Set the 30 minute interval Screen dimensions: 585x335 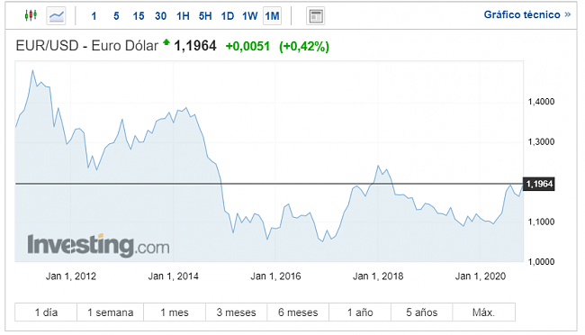[160, 16]
